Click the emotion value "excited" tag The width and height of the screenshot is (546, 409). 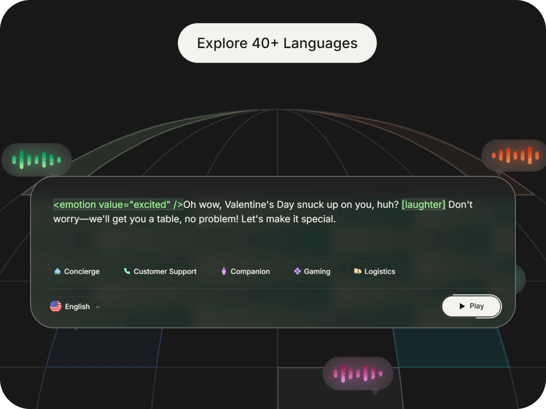pyautogui.click(x=118, y=204)
